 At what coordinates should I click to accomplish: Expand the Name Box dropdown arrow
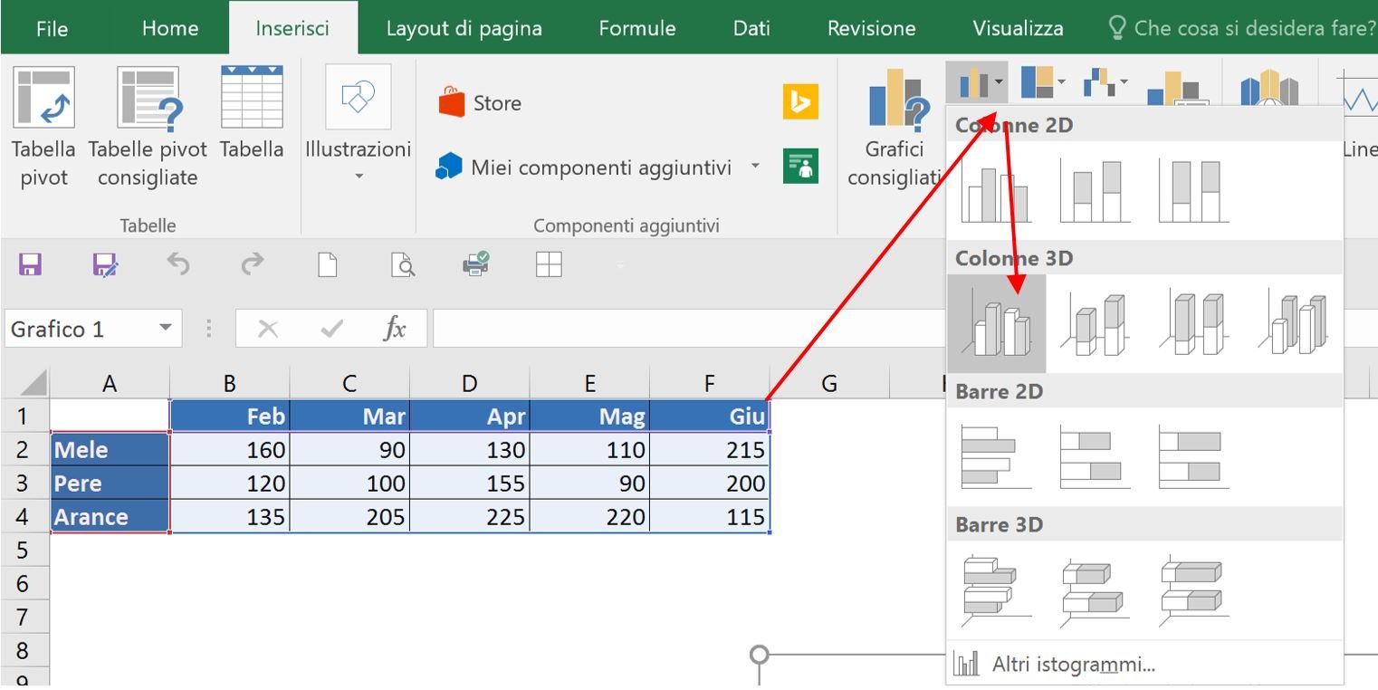tap(165, 328)
